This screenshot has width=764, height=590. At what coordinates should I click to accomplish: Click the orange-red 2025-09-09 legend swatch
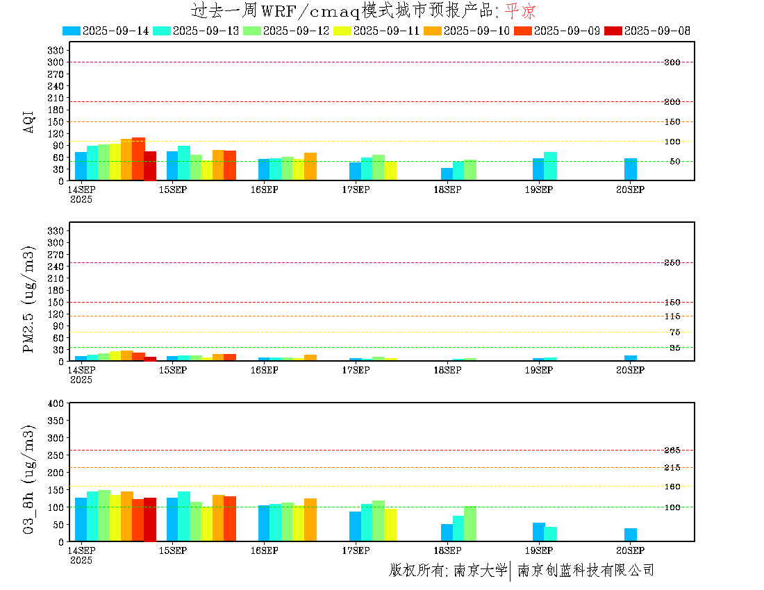tap(523, 31)
